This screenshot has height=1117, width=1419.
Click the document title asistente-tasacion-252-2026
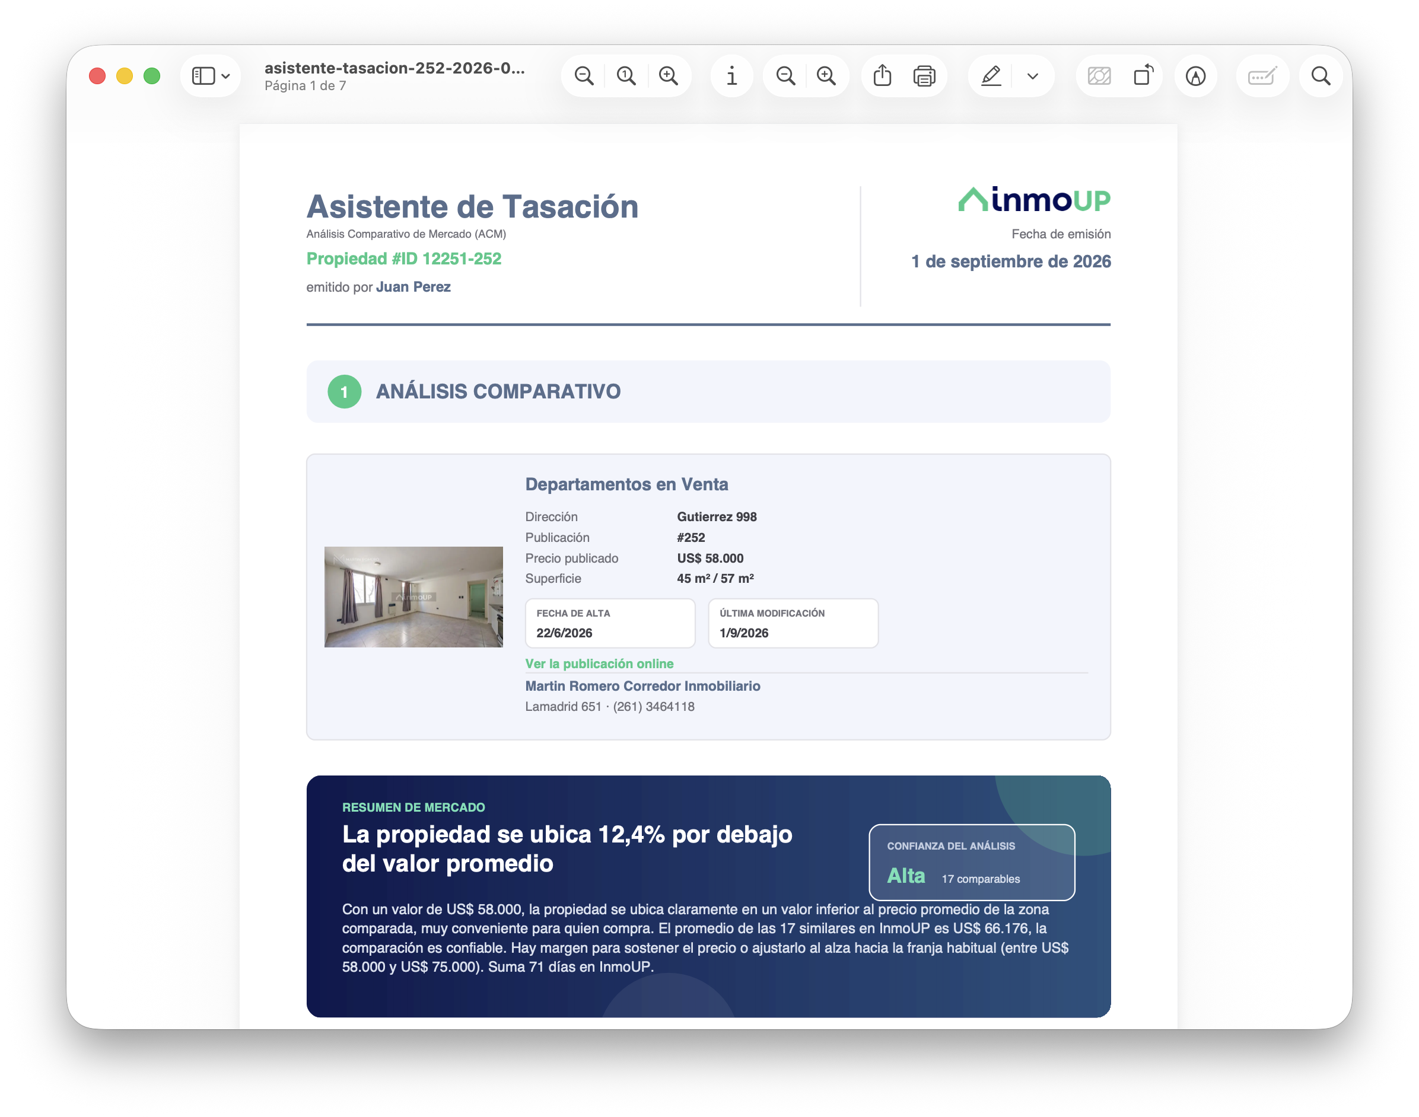(x=394, y=68)
